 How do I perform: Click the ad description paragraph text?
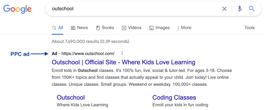click(x=142, y=77)
